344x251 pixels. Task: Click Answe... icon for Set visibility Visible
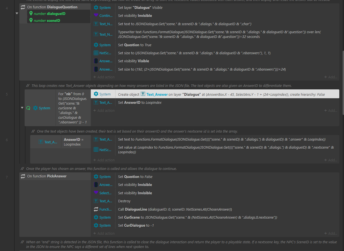96,61
